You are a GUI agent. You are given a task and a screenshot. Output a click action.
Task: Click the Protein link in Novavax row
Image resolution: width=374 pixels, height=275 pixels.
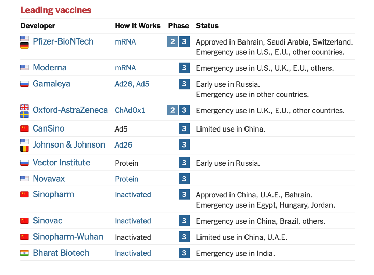click(x=126, y=179)
